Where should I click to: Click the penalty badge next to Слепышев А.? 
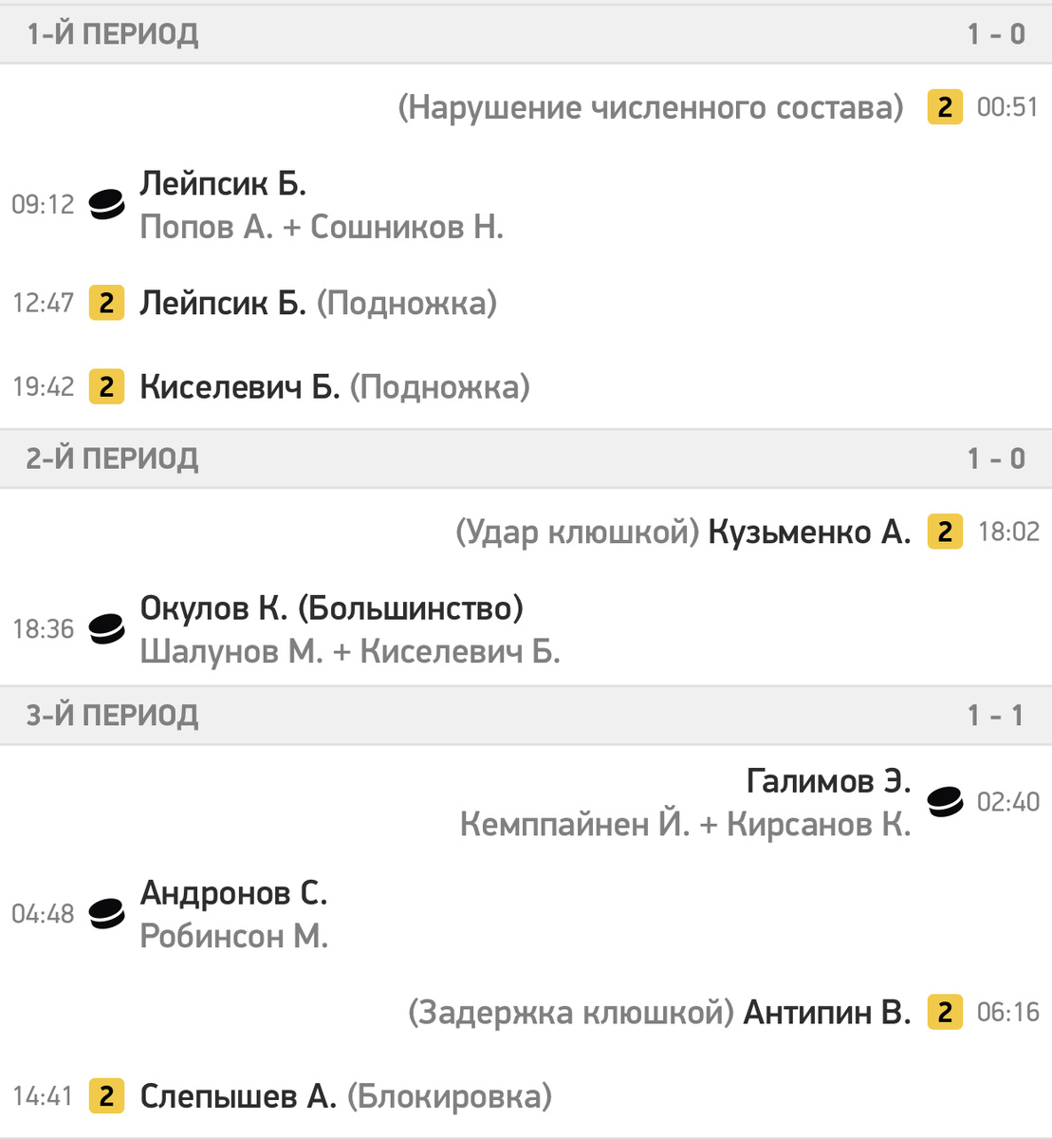tap(106, 1096)
